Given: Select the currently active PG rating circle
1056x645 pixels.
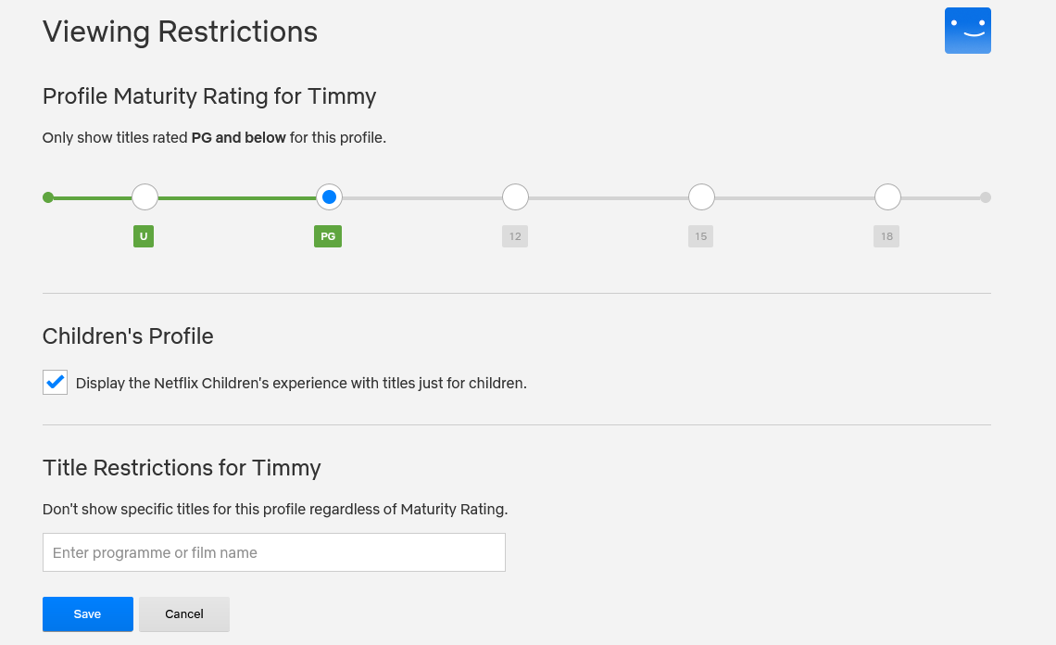Looking at the screenshot, I should coord(329,196).
